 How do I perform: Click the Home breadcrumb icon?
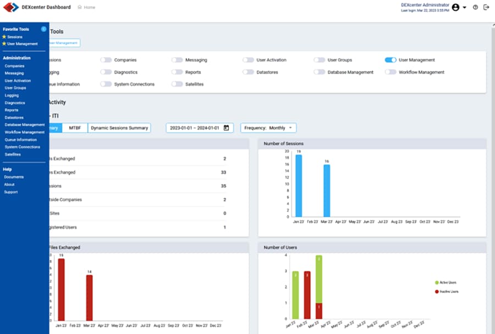point(80,7)
